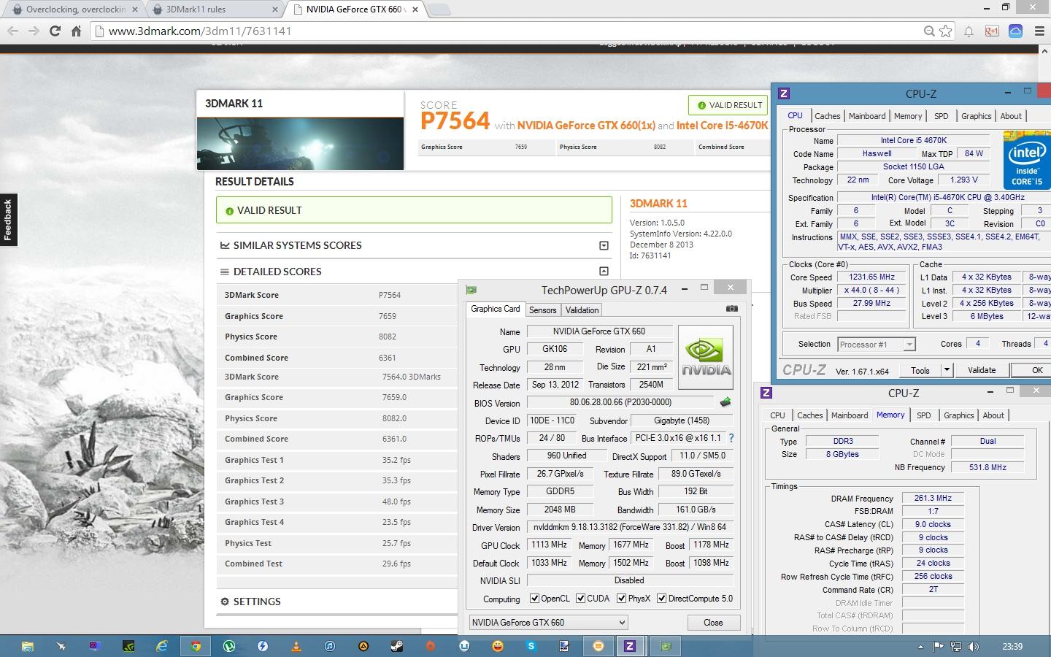Toggle the OpenCL checkbox in GPU-Z
The image size is (1051, 657).
click(534, 599)
